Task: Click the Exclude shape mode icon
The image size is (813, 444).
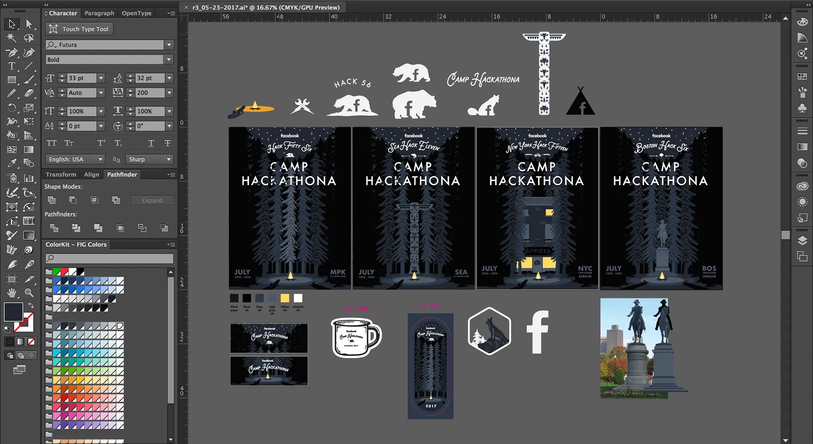Action: point(116,200)
